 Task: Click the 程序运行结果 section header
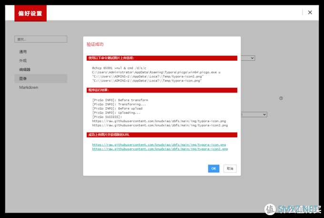click(x=162, y=90)
